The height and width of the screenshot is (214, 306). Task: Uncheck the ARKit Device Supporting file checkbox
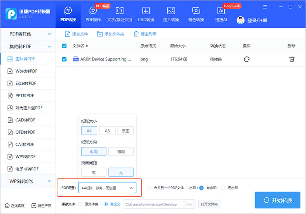(x=64, y=59)
